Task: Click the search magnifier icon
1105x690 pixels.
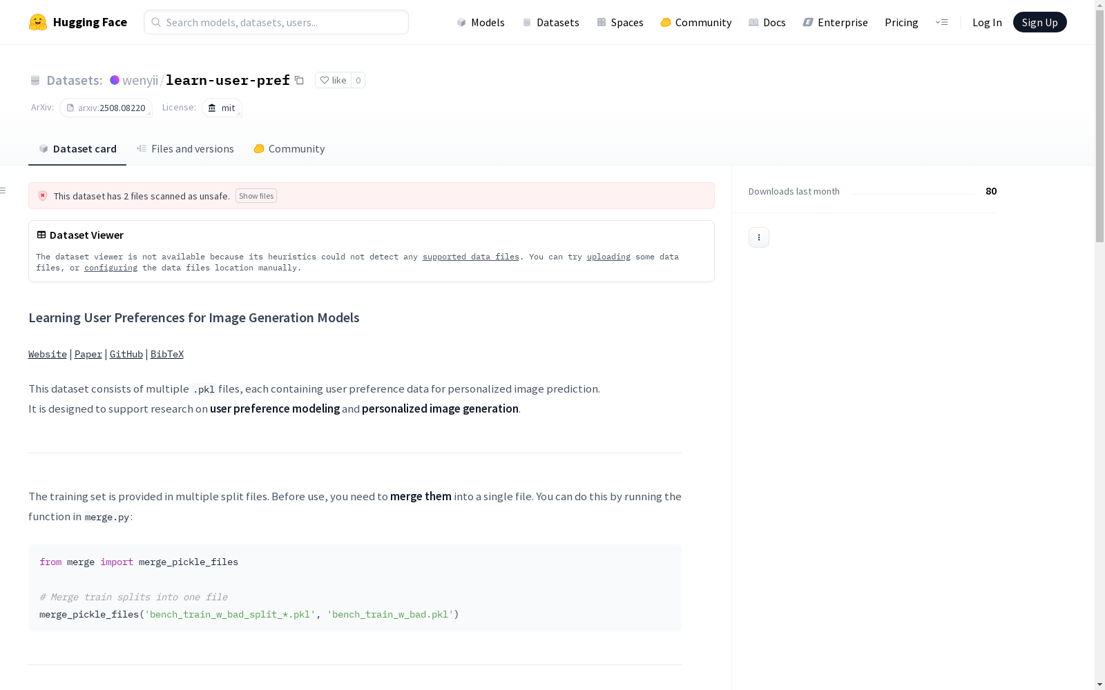Action: 156,22
